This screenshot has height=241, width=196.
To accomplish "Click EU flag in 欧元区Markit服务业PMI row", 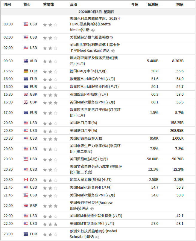I will (x=26, y=86).
